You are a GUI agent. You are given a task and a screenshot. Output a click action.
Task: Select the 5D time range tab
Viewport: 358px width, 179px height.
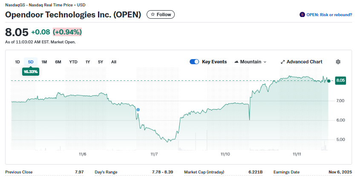pyautogui.click(x=31, y=62)
